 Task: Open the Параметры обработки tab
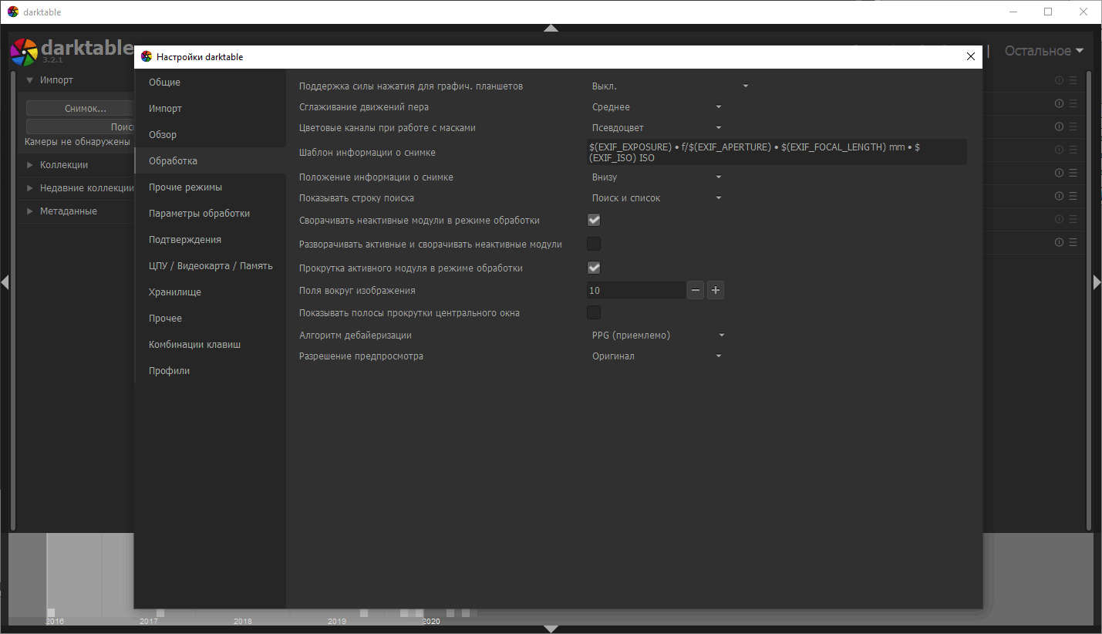point(210,213)
